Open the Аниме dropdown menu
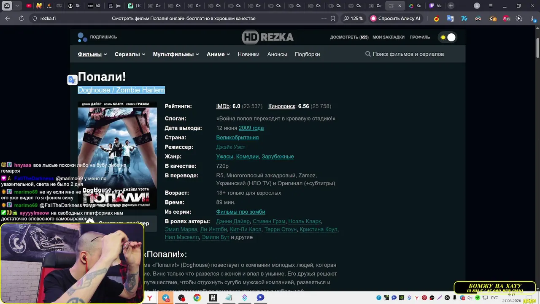This screenshot has height=304, width=540. [218, 54]
